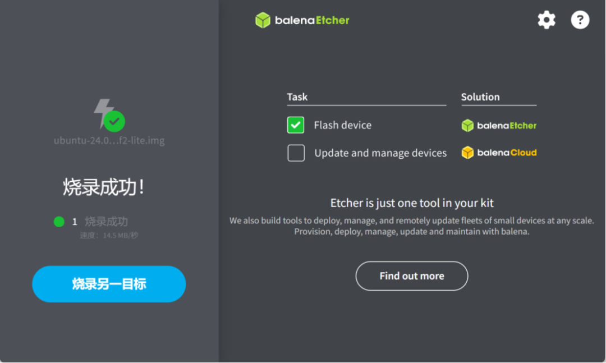Click the Task column header

pyautogui.click(x=297, y=97)
